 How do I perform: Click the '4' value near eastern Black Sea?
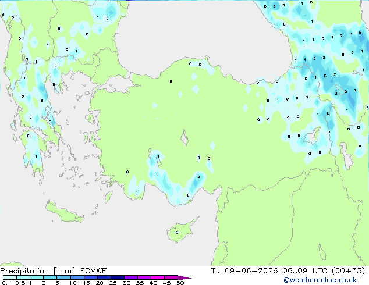305,60
